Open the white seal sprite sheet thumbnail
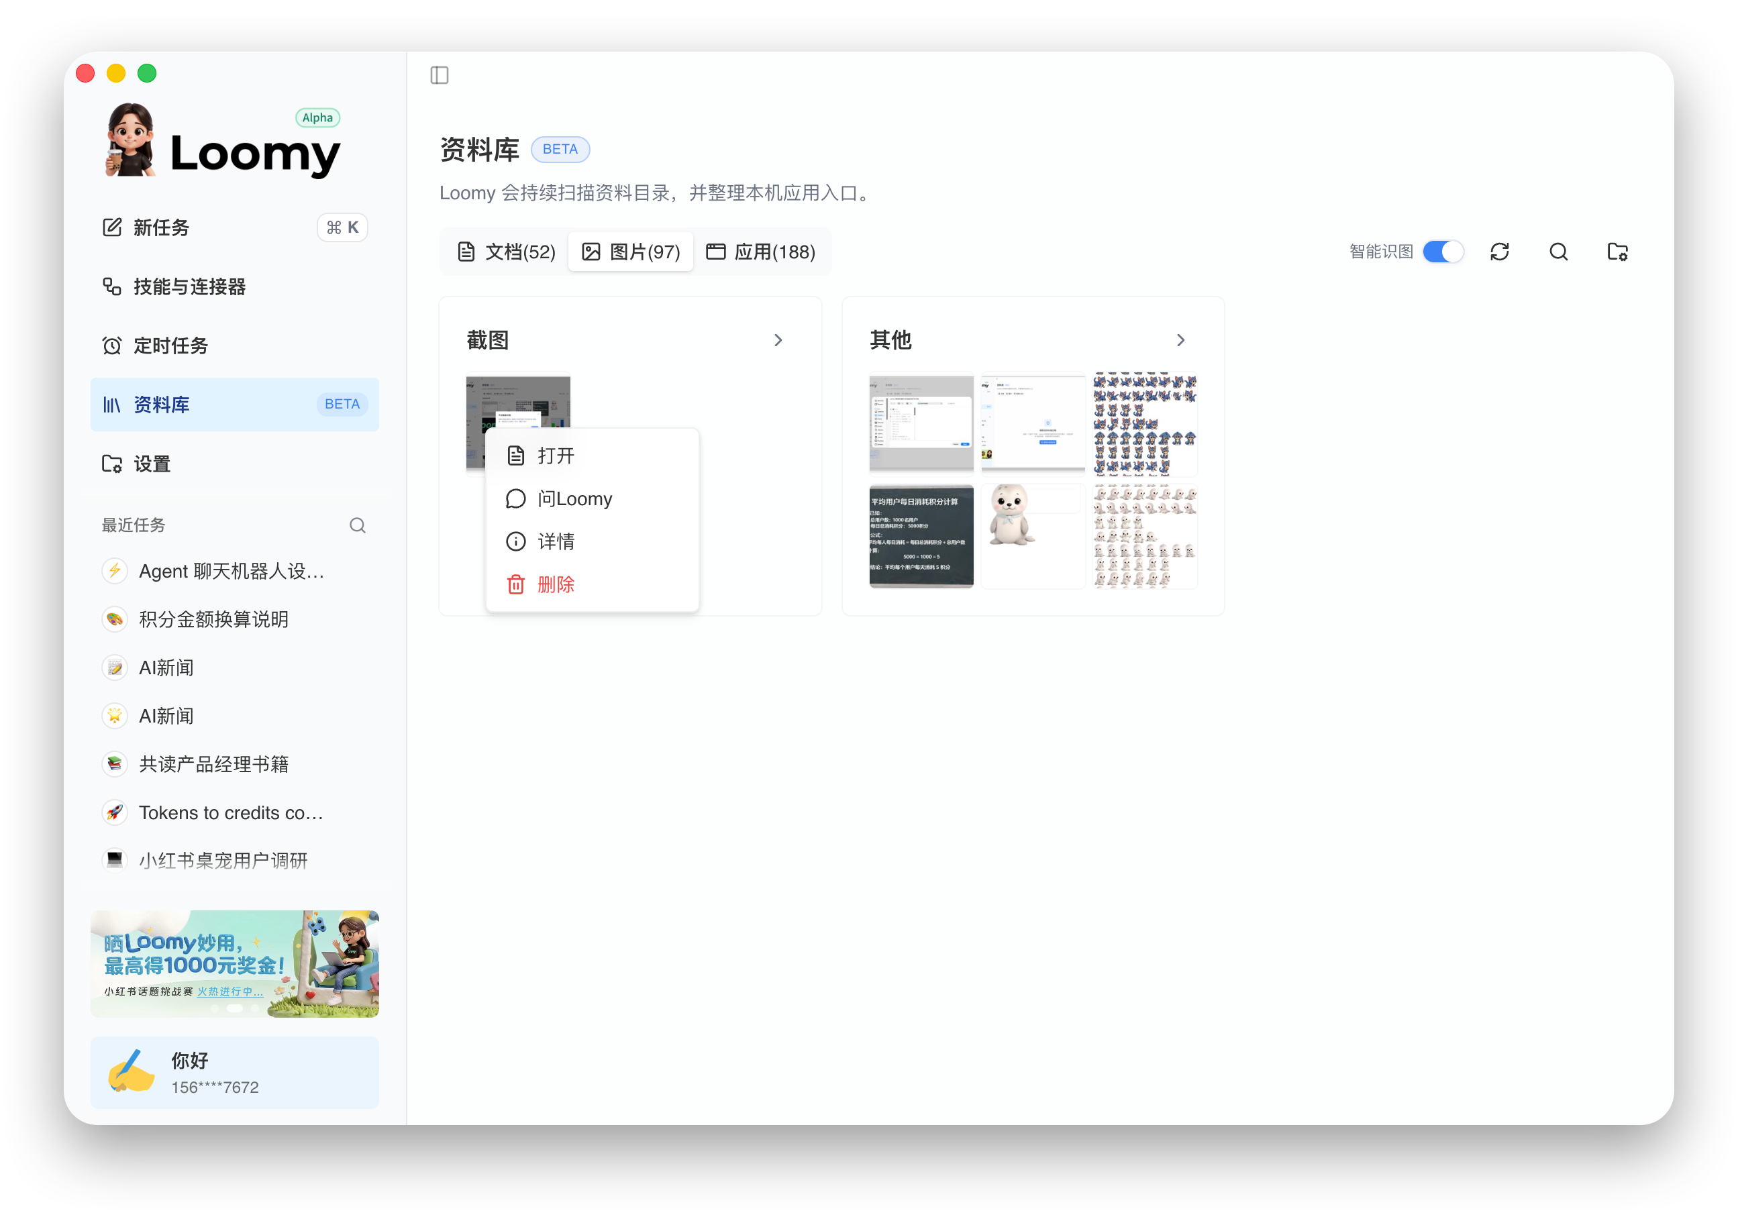 tap(1145, 536)
